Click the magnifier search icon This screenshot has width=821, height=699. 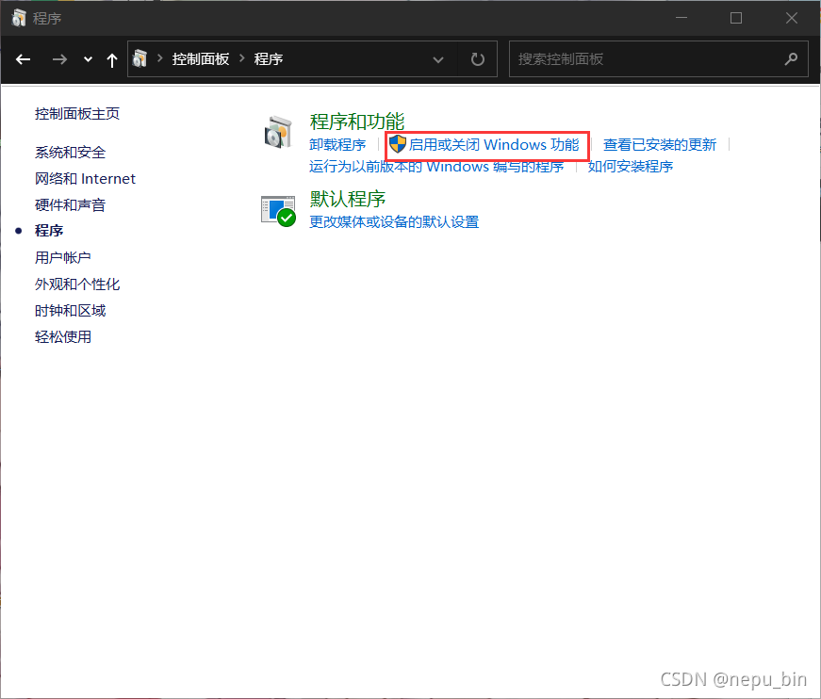pyautogui.click(x=791, y=59)
